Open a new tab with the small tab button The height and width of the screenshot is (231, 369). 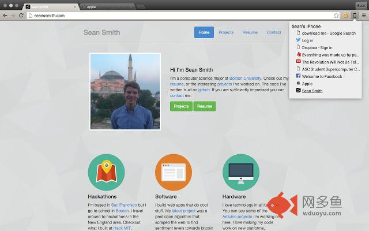[141, 7]
